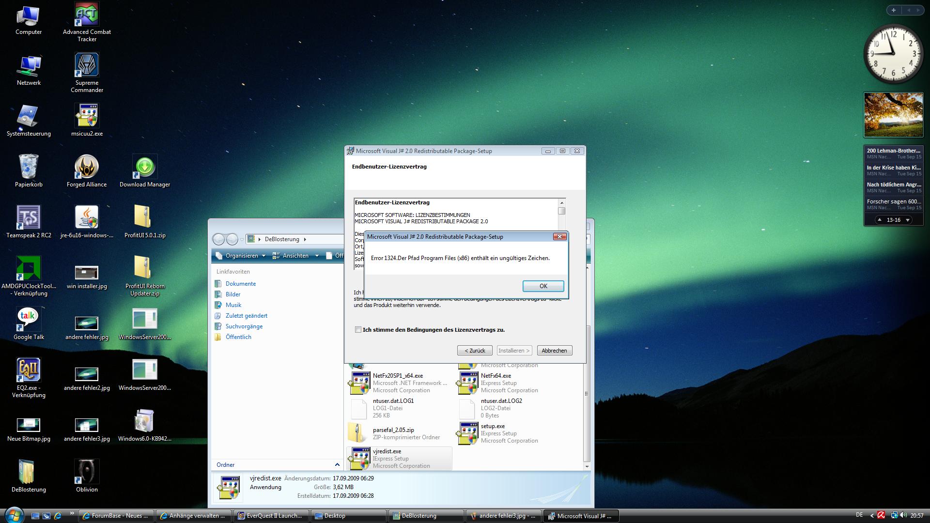Switch to the EverQuest II Launcher taskbar item
930x523 pixels.
[x=270, y=516]
